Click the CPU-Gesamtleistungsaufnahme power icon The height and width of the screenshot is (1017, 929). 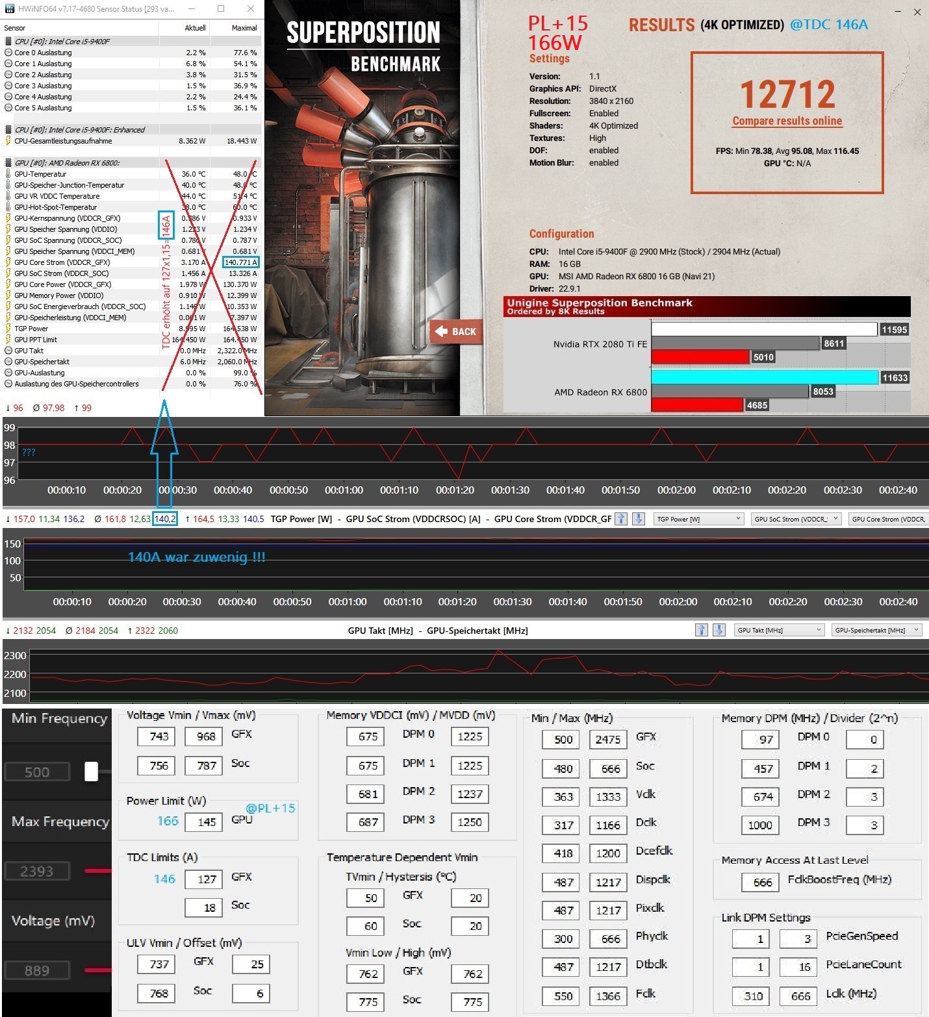click(x=8, y=141)
